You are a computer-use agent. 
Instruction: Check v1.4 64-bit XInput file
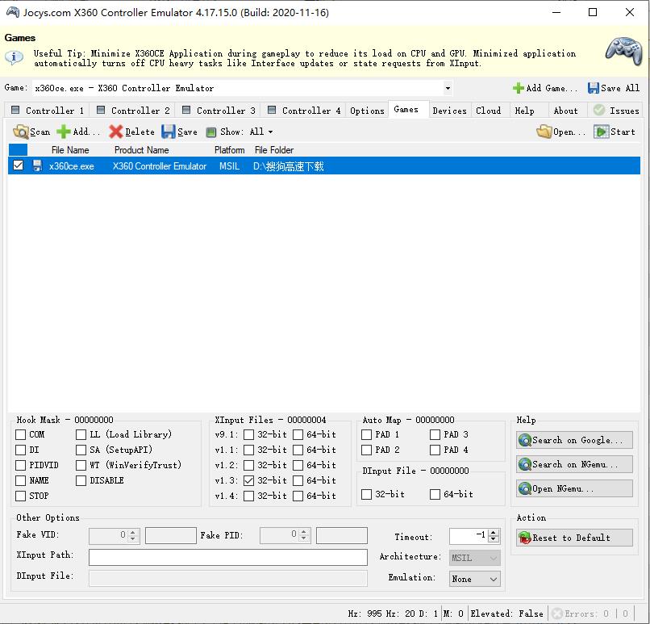click(x=298, y=496)
